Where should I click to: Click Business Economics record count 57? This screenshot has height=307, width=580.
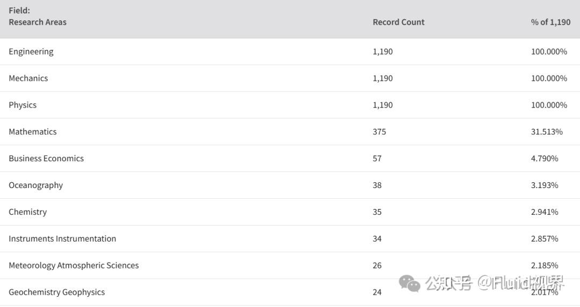[x=377, y=159]
